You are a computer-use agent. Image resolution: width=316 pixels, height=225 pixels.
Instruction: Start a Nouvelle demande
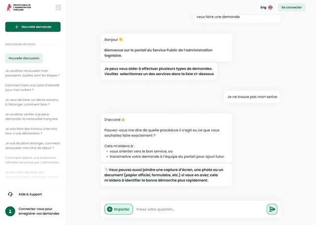pos(33,27)
